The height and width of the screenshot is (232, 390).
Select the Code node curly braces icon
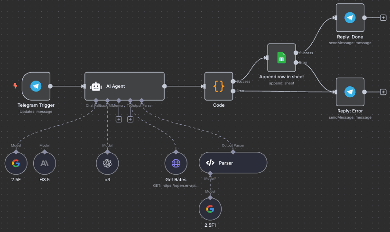coord(219,86)
